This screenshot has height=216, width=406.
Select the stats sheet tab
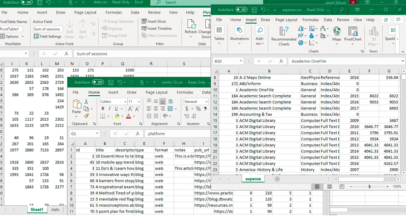click(x=55, y=210)
